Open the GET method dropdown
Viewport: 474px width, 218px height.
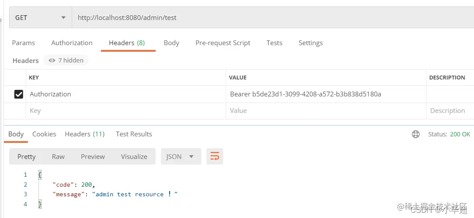[x=40, y=17]
